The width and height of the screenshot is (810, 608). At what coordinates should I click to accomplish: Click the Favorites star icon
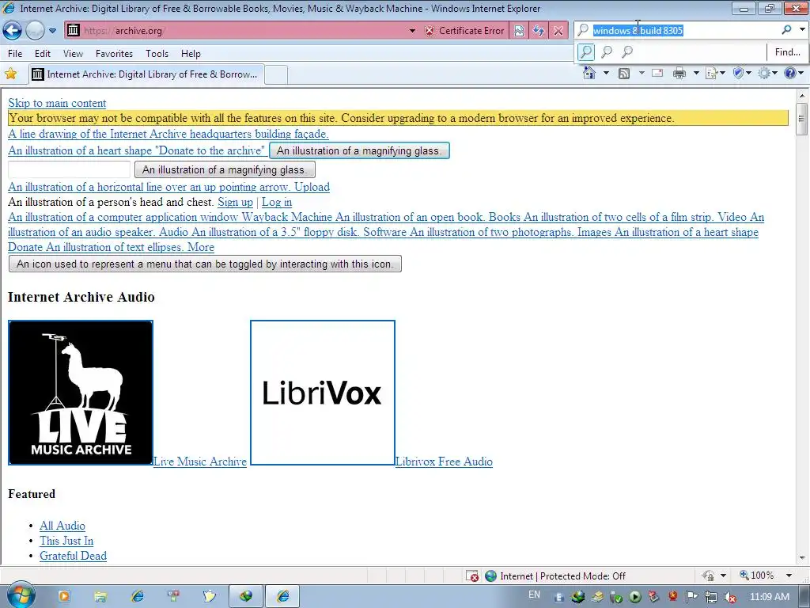coord(11,74)
